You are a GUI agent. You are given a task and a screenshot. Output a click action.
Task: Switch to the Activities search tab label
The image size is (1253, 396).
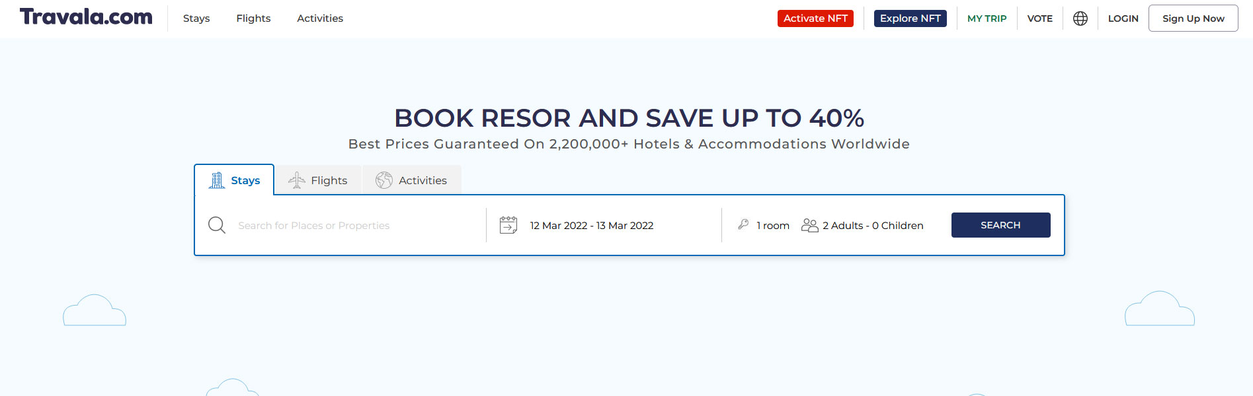[x=423, y=181]
